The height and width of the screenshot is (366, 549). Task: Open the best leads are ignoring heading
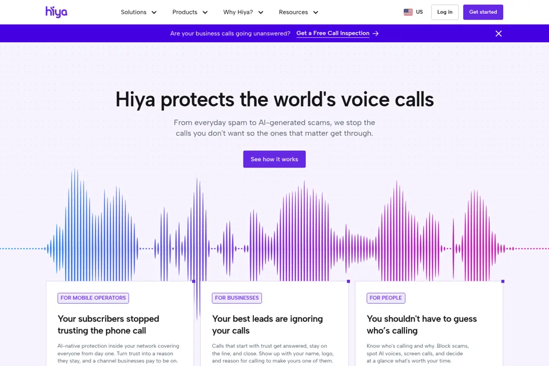268,325
